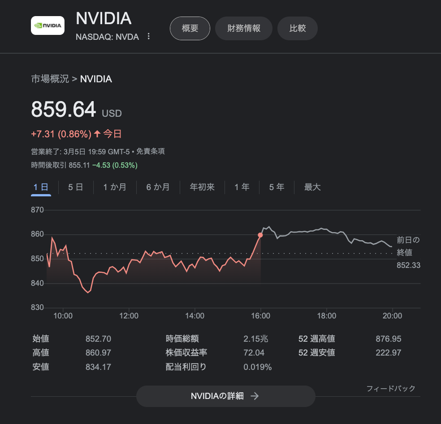Open the フィードバック feedback link
The width and height of the screenshot is (441, 424).
391,388
